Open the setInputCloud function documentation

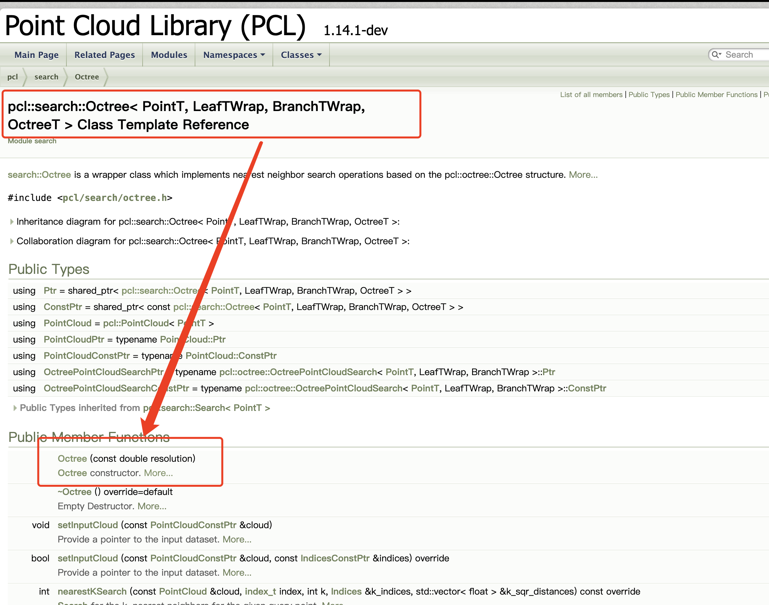[88, 525]
